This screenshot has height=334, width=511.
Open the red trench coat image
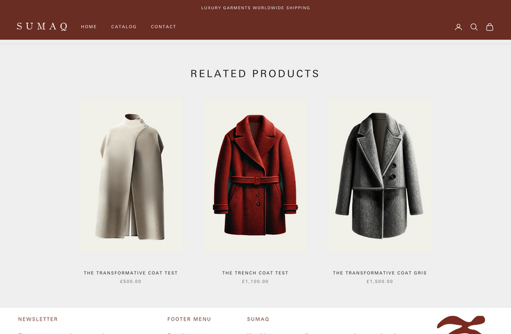[x=256, y=176]
